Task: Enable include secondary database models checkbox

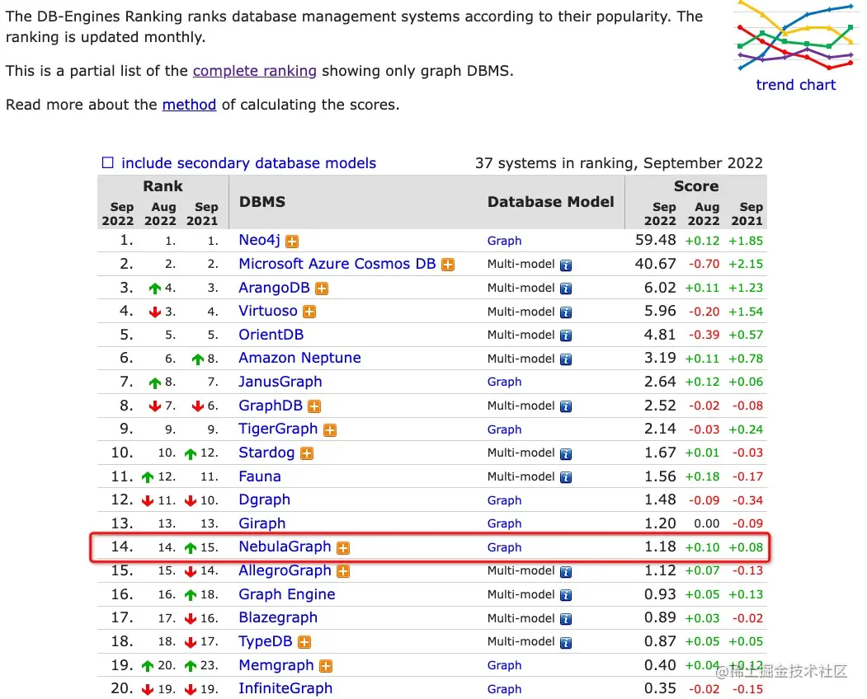Action: tap(108, 162)
